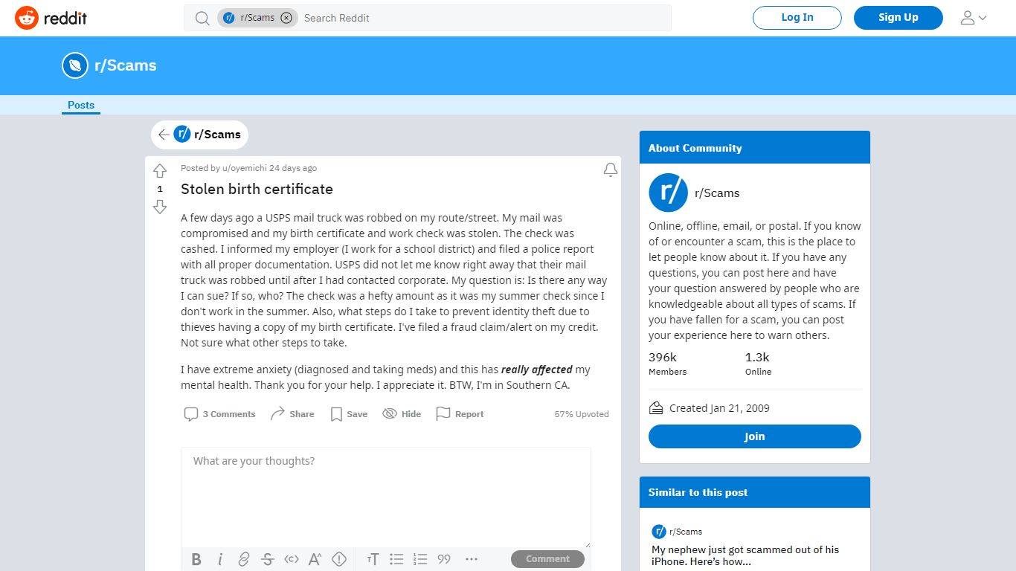
Task: Mark text as spoiler
Action: point(339,559)
